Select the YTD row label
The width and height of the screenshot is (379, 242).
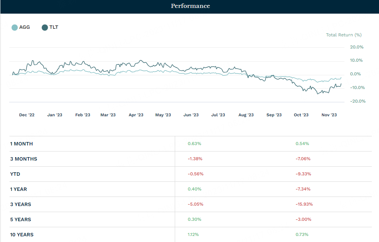(x=15, y=174)
